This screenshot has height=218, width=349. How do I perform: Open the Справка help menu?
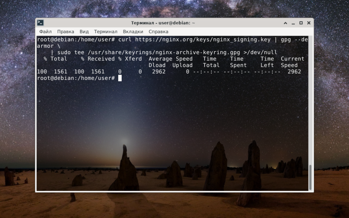158,32
